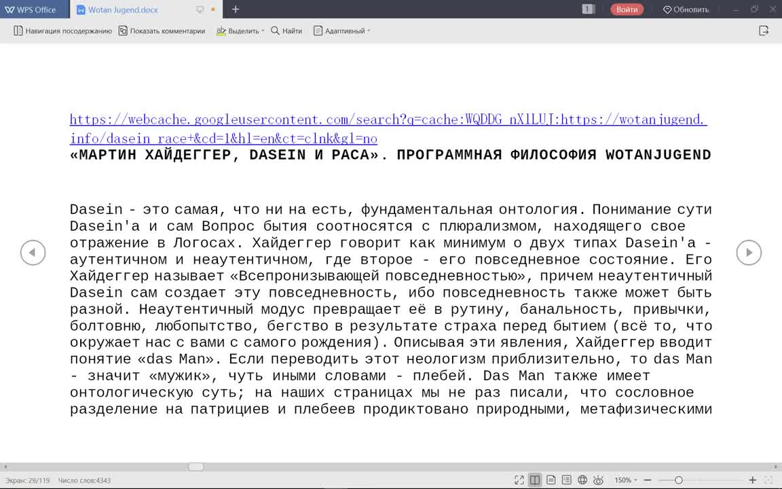Toggle eye protection mode icon
Image resolution: width=782 pixels, height=489 pixels.
[x=599, y=480]
